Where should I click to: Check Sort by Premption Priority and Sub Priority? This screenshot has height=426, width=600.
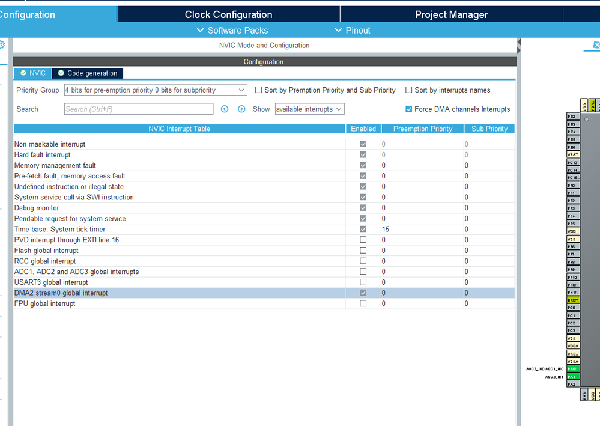tap(259, 90)
